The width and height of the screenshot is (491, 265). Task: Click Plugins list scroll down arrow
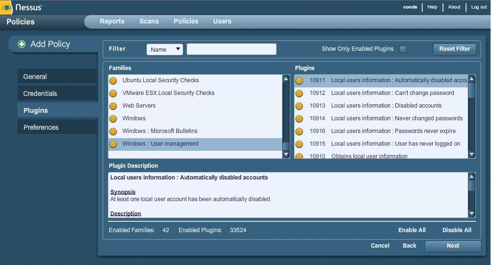click(x=472, y=155)
